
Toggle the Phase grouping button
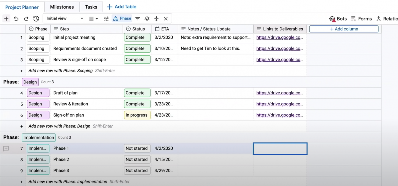coord(122,18)
